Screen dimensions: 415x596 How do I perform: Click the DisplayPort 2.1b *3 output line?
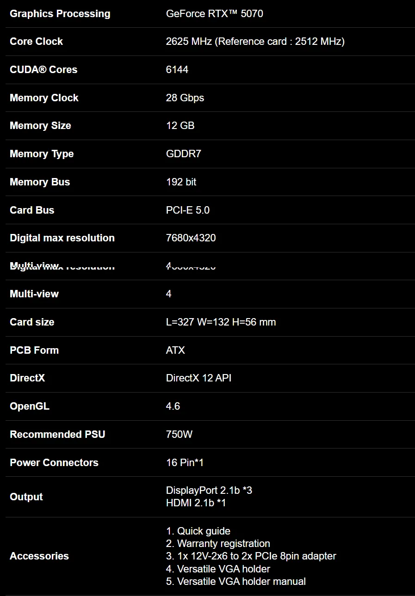pos(209,491)
